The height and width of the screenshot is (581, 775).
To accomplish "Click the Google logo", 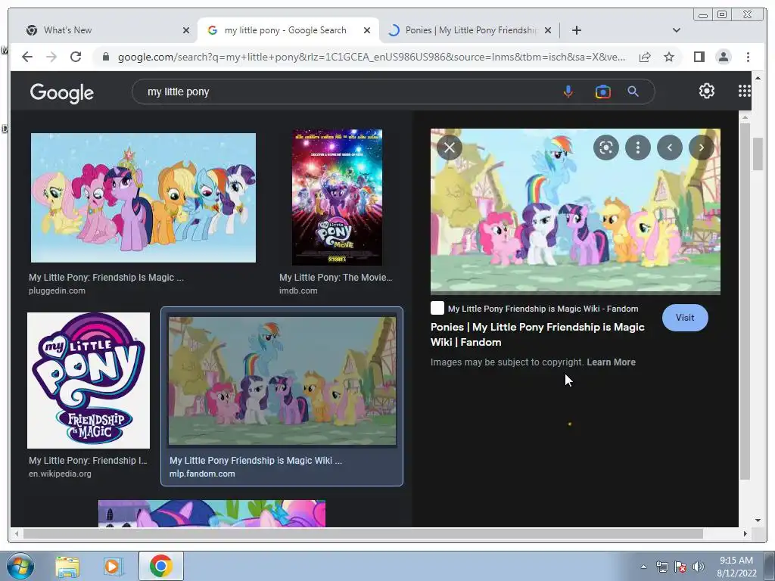I will 62,92.
